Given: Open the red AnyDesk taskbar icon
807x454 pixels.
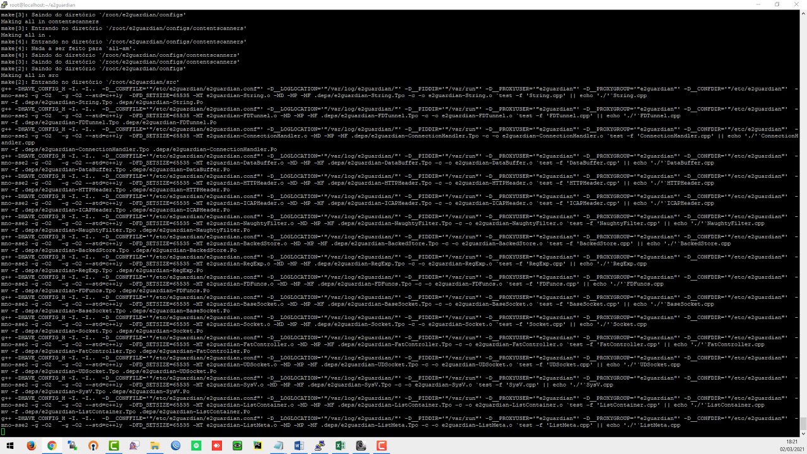Looking at the screenshot, I should pos(216,446).
